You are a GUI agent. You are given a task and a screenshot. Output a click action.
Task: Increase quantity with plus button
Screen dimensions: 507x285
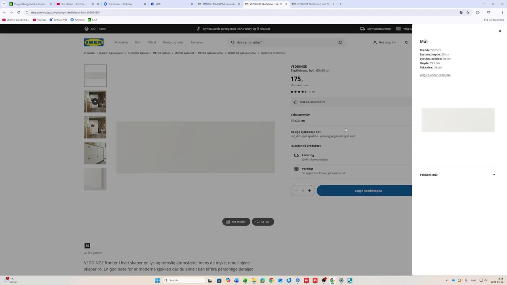click(309, 191)
